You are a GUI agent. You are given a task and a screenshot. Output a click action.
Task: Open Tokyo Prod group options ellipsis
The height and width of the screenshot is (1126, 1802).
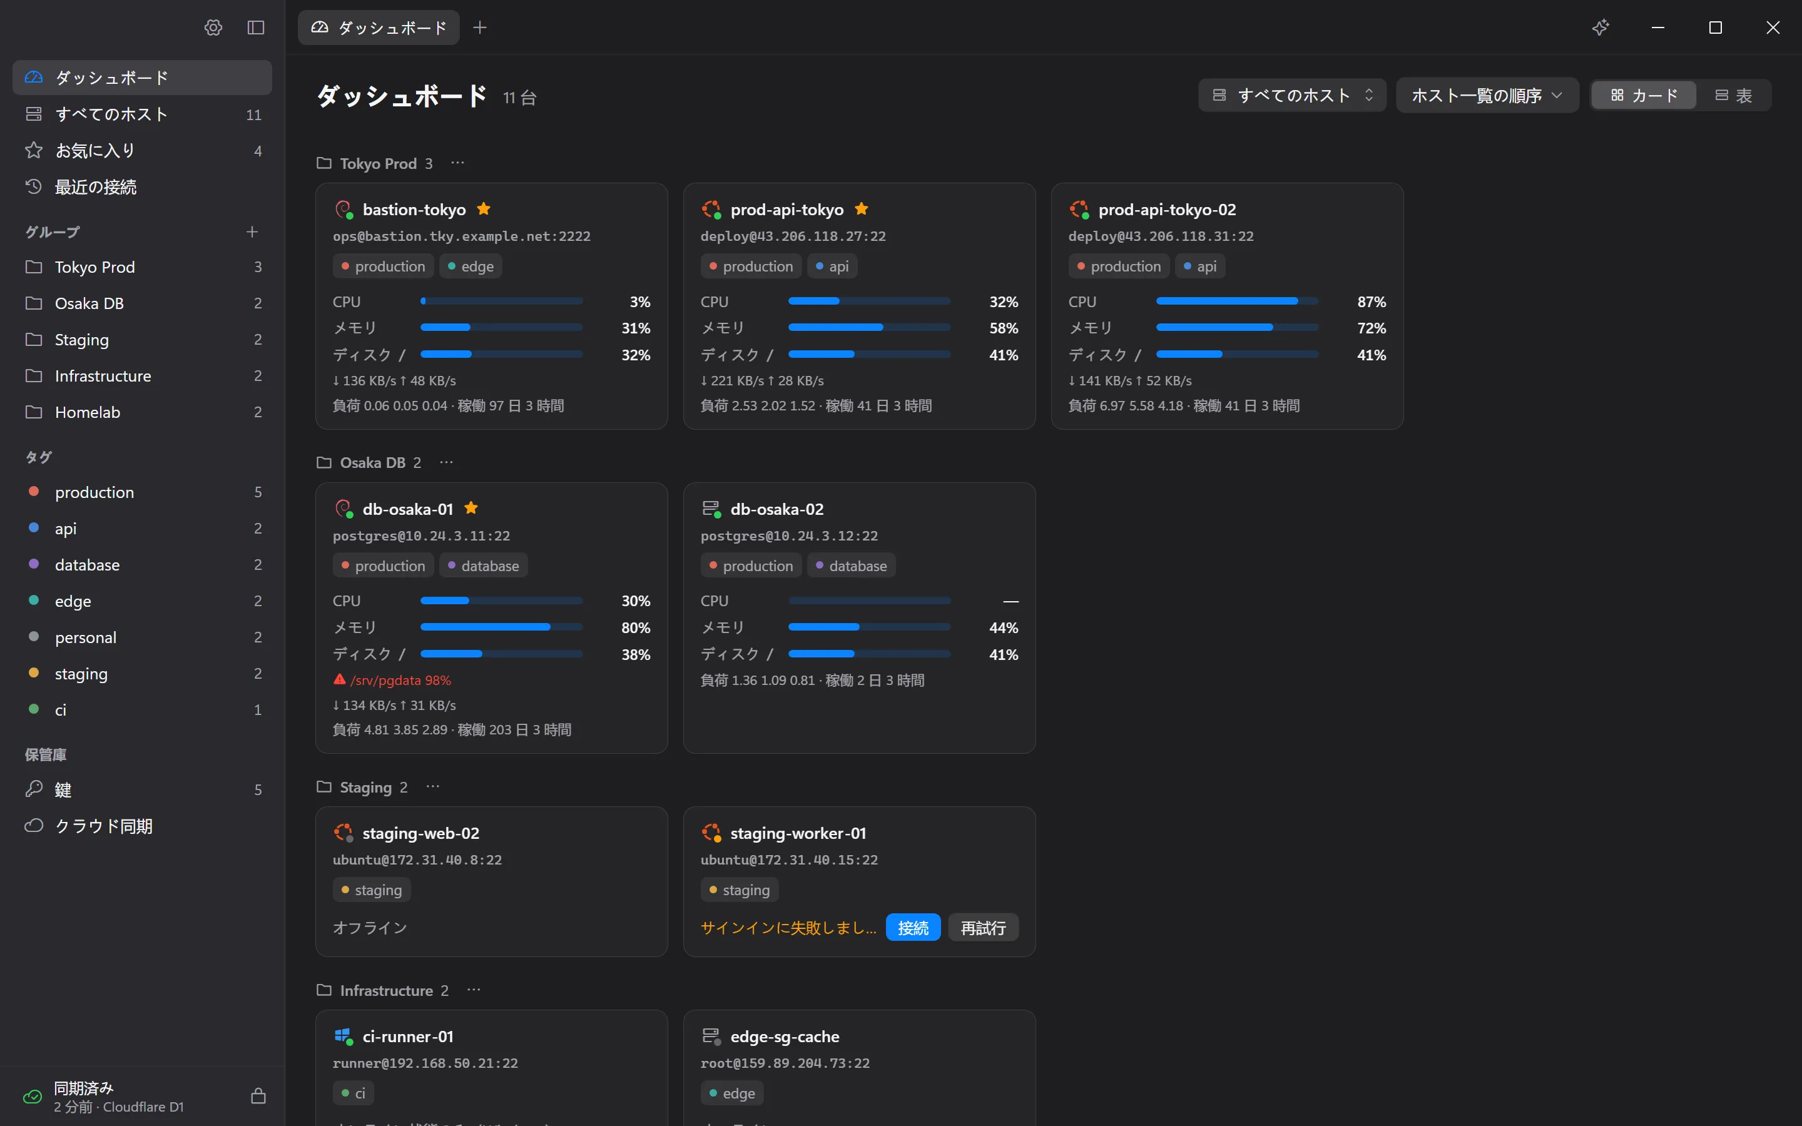point(458,163)
